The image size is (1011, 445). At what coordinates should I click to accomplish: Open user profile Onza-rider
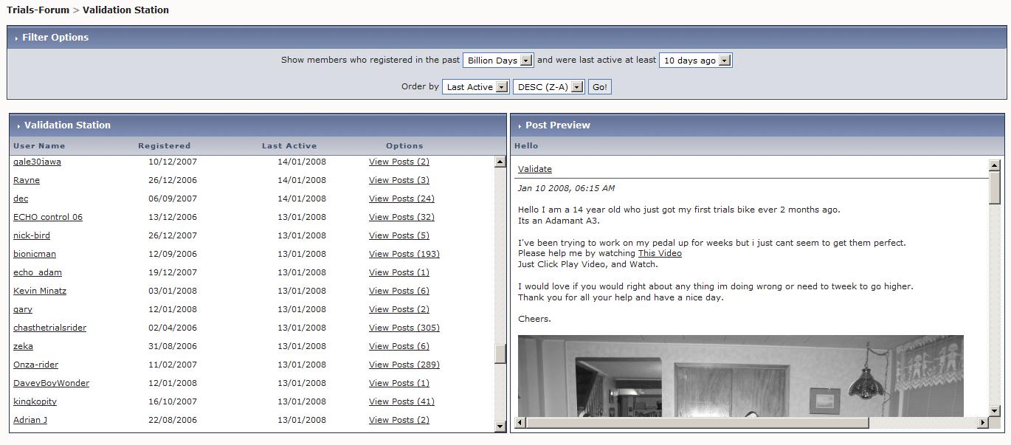coord(35,365)
